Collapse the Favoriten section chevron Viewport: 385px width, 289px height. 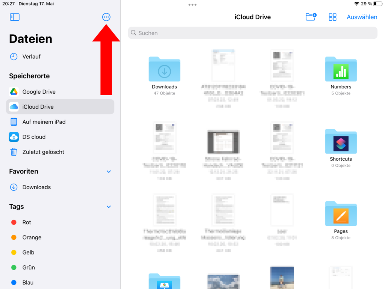[x=109, y=172]
